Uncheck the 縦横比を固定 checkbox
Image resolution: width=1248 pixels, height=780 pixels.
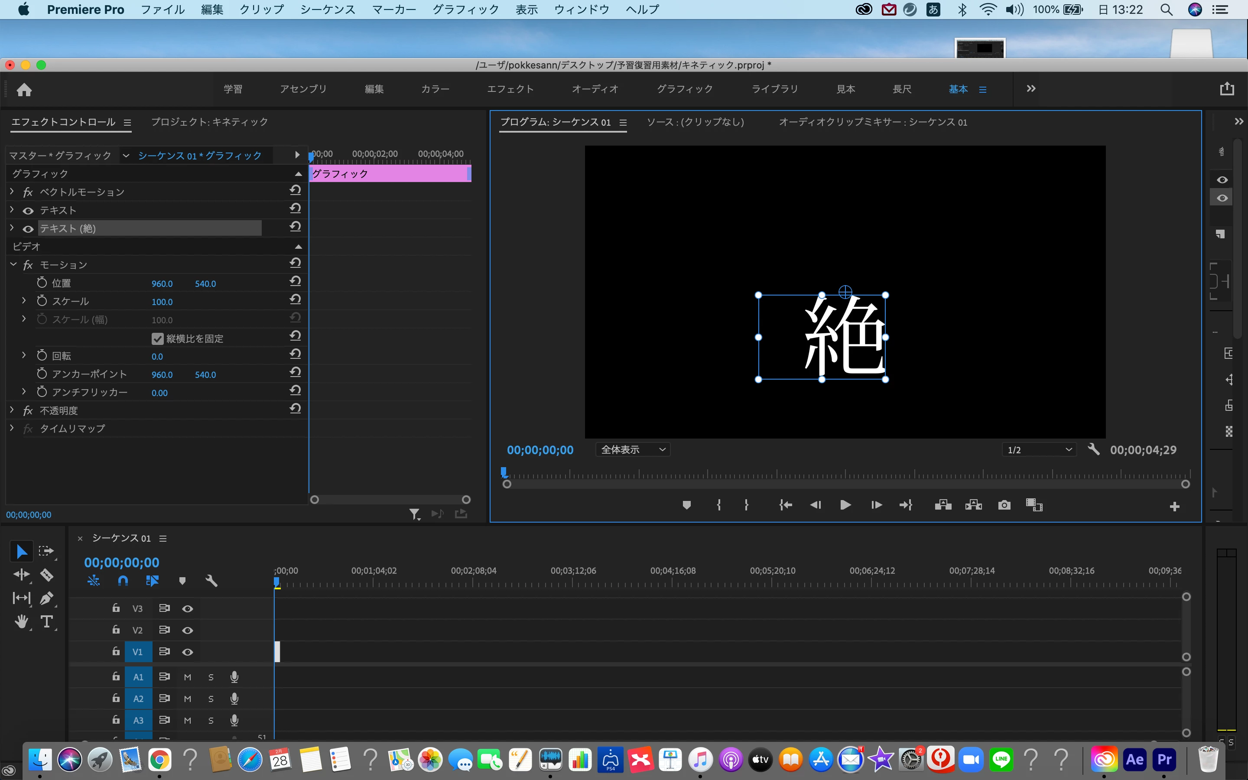pyautogui.click(x=158, y=338)
